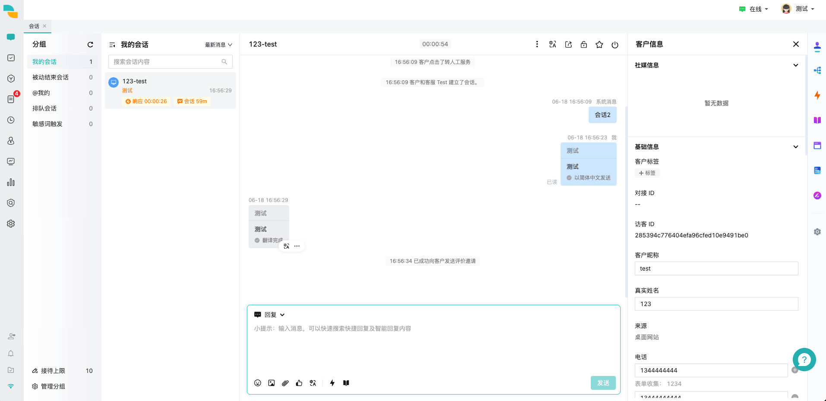
Task: Open the 最新消息 sort dropdown
Action: [x=218, y=45]
